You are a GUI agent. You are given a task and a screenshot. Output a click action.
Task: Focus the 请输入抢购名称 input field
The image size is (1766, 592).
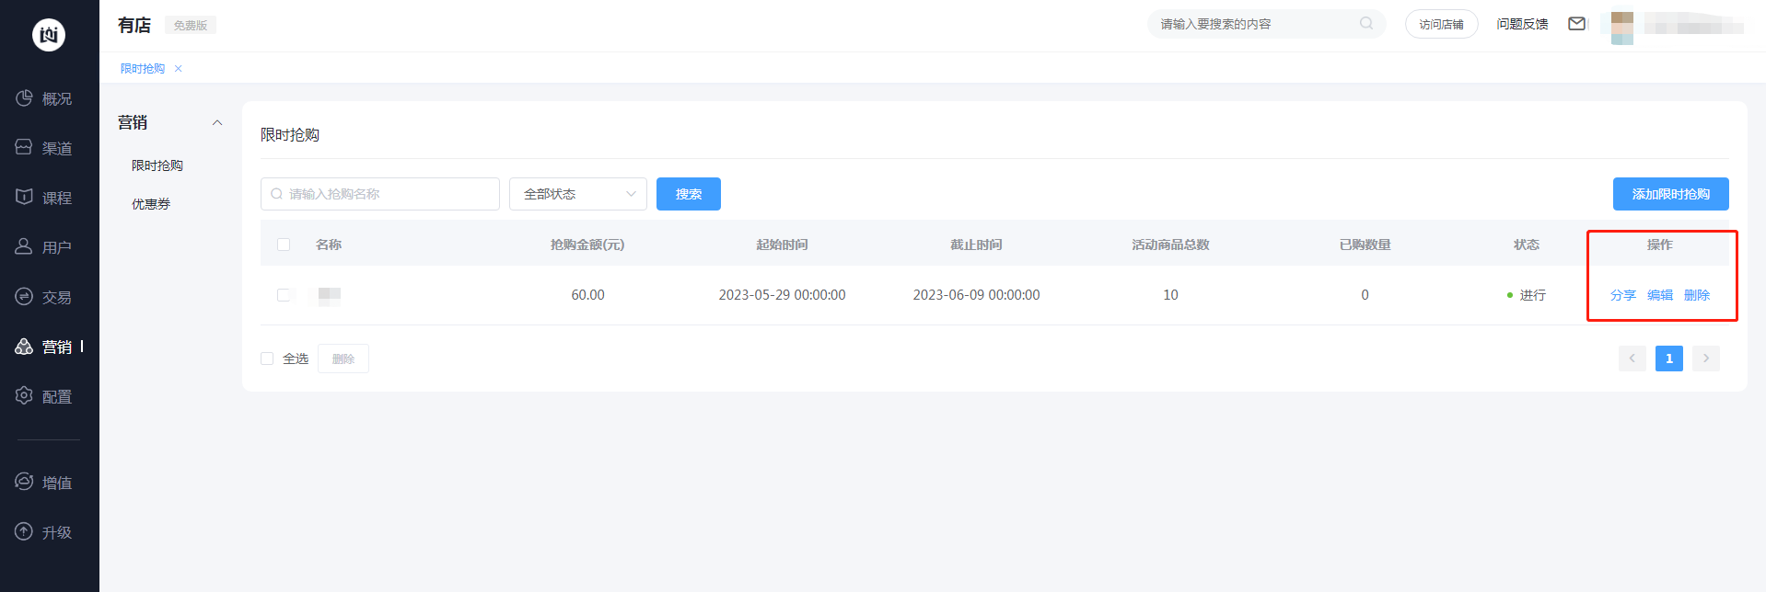coord(380,194)
